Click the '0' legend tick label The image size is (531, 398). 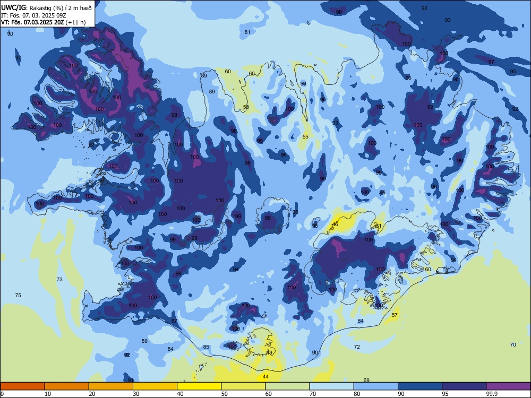point(2,394)
